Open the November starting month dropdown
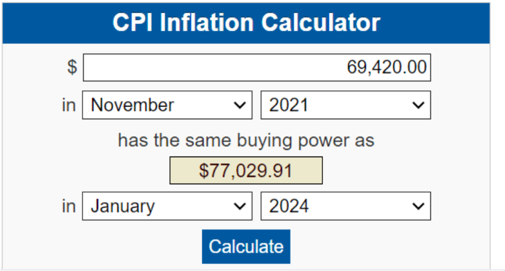The image size is (505, 271). point(167,105)
